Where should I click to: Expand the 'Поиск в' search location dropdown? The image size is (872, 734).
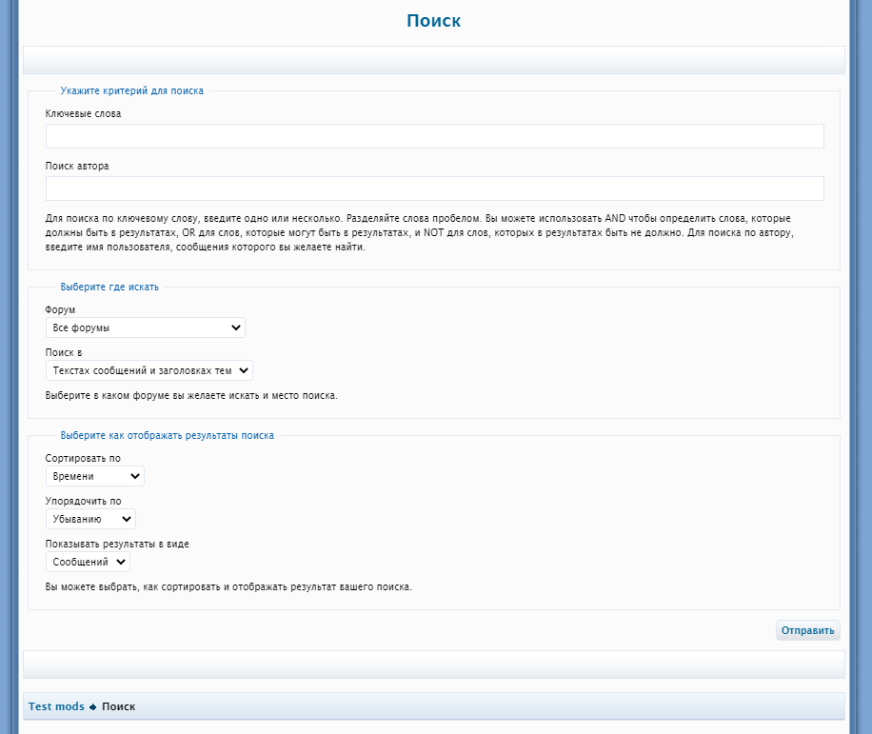(x=149, y=370)
